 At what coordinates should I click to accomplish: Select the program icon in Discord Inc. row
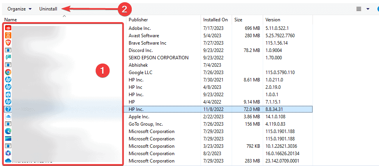[x=8, y=50]
